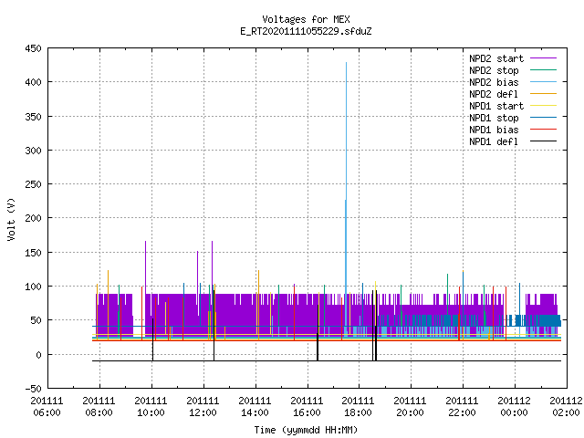Click the "NPD1 defl" legend label
The image size is (584, 438).
[494, 142]
